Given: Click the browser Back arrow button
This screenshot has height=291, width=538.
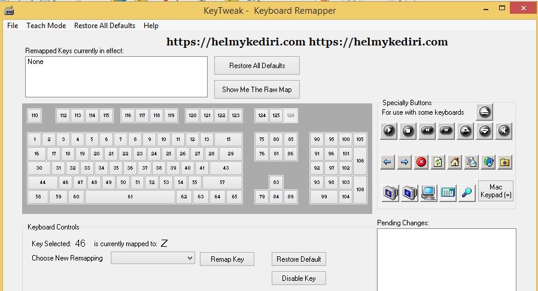Looking at the screenshot, I should 387,162.
